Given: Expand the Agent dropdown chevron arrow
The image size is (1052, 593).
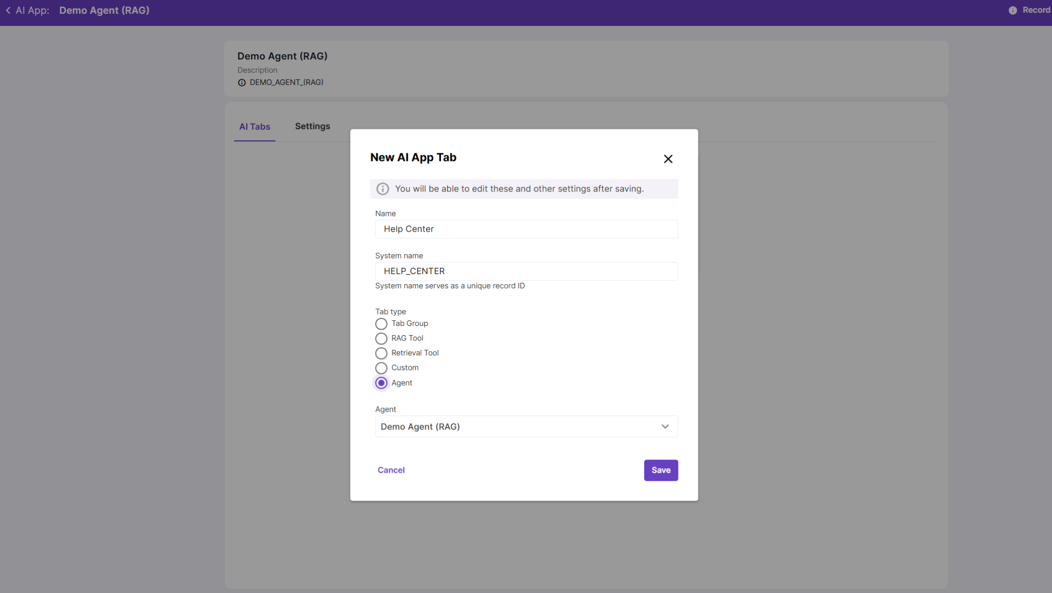Looking at the screenshot, I should (x=665, y=426).
